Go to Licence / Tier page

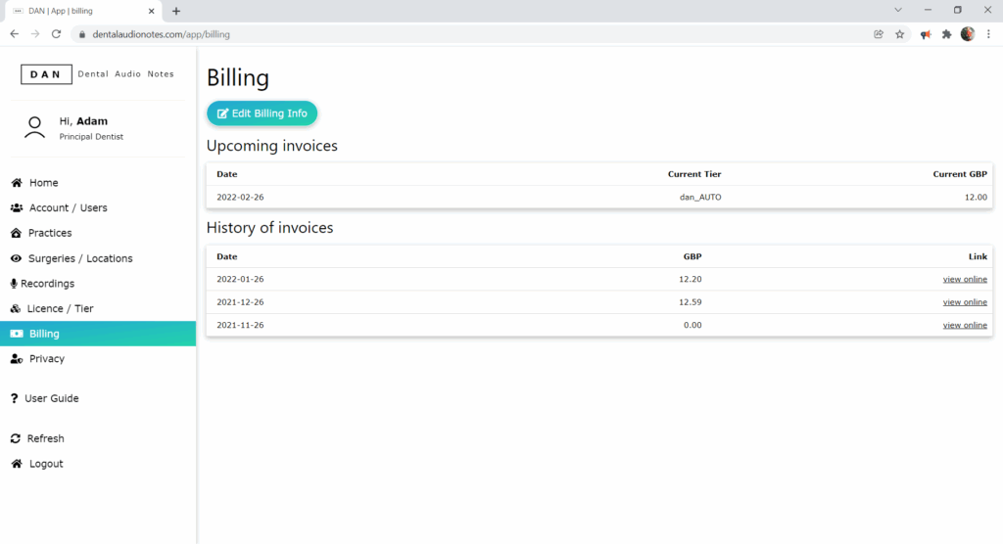pyautogui.click(x=60, y=309)
